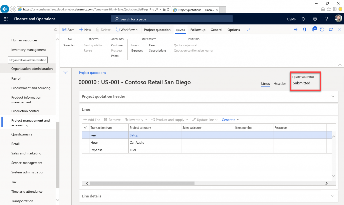Viewport: 344px width, 205px height.
Task: Refresh the page with the circular arrow icon
Action: [322, 30]
